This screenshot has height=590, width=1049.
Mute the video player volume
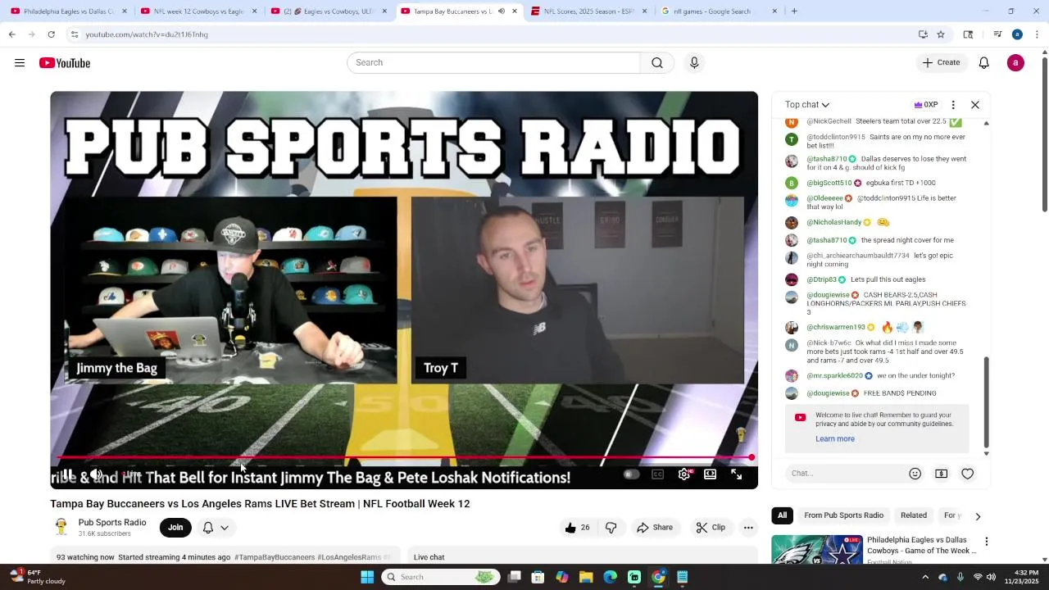(96, 474)
